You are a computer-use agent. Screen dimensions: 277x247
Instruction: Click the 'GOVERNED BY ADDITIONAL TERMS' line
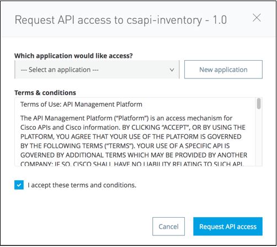pyautogui.click(x=134, y=155)
